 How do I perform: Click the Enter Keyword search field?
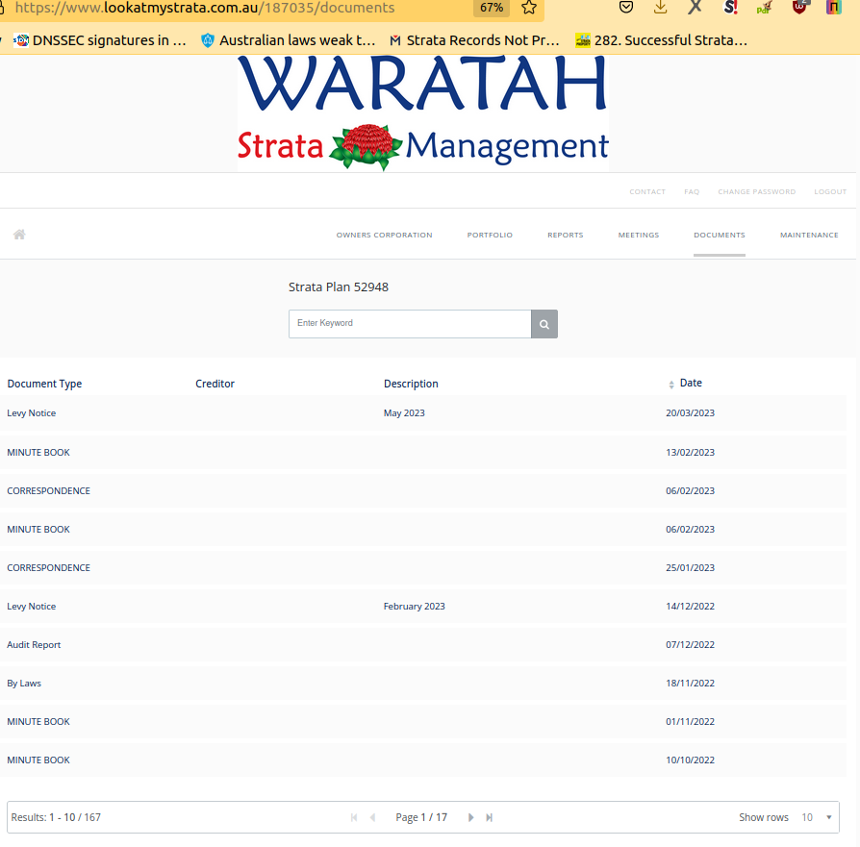[410, 324]
